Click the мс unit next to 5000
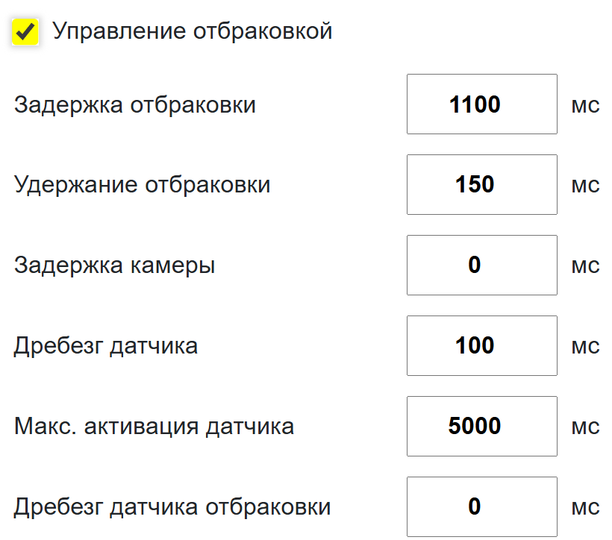Image resolution: width=612 pixels, height=540 pixels. tap(585, 427)
